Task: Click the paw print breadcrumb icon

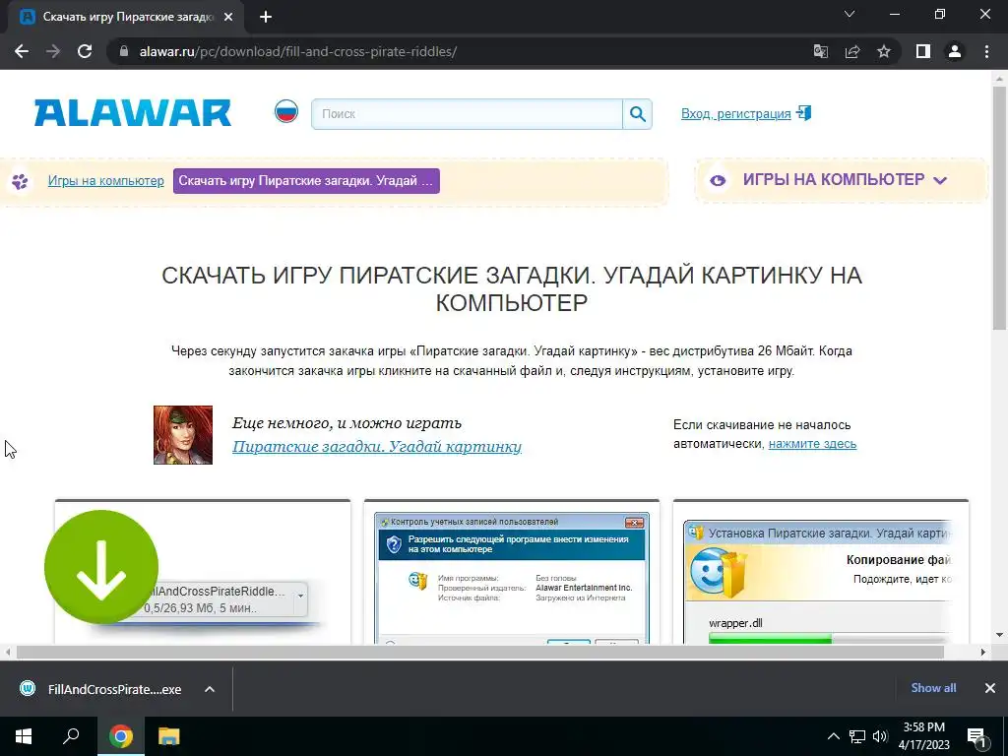Action: (x=20, y=181)
